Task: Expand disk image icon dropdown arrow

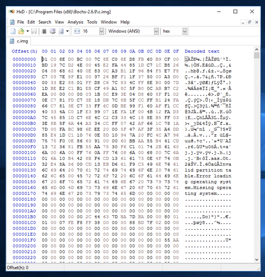Action: [67, 31]
